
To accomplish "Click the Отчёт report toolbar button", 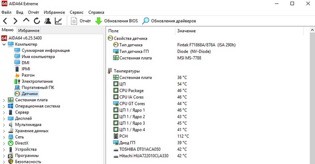I will (81, 21).
